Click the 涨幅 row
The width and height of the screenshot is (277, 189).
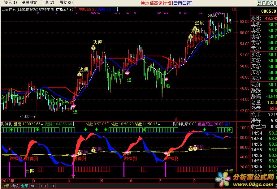(x=264, y=97)
